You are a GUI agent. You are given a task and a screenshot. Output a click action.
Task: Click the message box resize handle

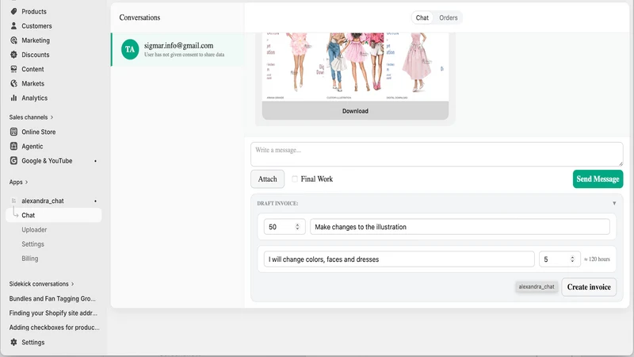pos(621,163)
